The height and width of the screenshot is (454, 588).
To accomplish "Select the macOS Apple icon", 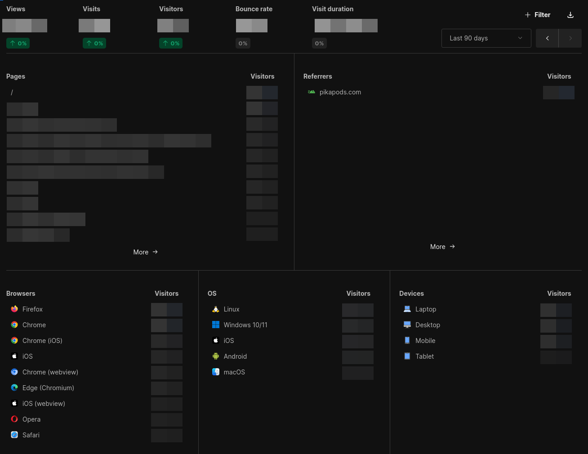I will pos(216,372).
